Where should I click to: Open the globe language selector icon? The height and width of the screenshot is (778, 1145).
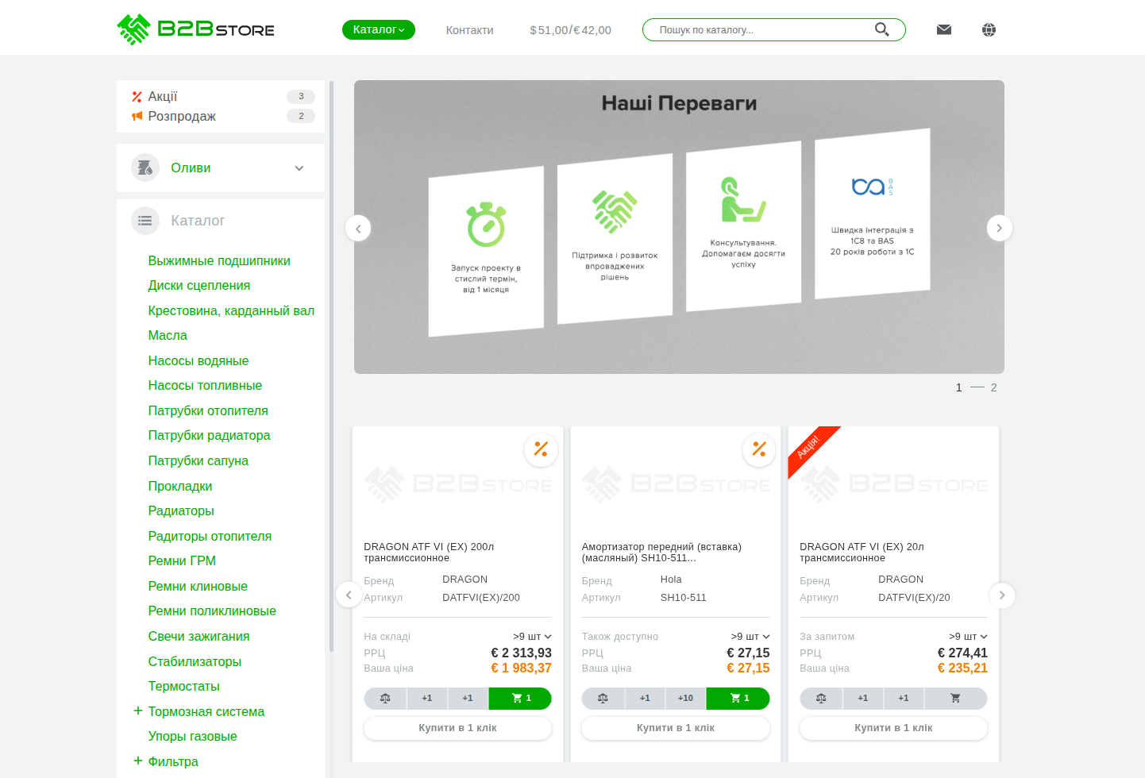pyautogui.click(x=989, y=30)
